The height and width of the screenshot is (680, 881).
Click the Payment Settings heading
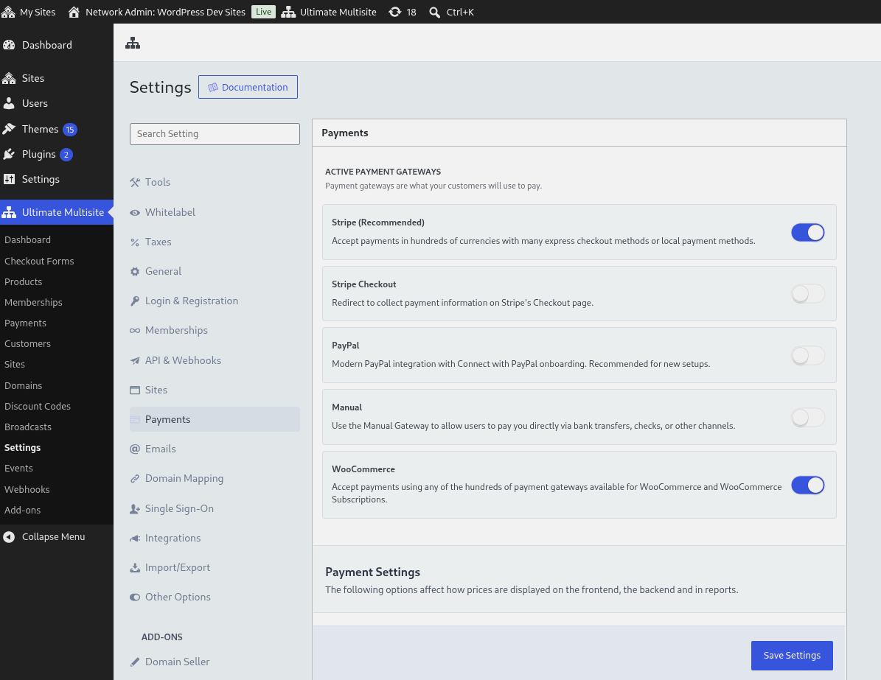(x=372, y=572)
